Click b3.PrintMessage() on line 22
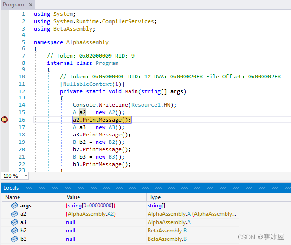 point(102,164)
